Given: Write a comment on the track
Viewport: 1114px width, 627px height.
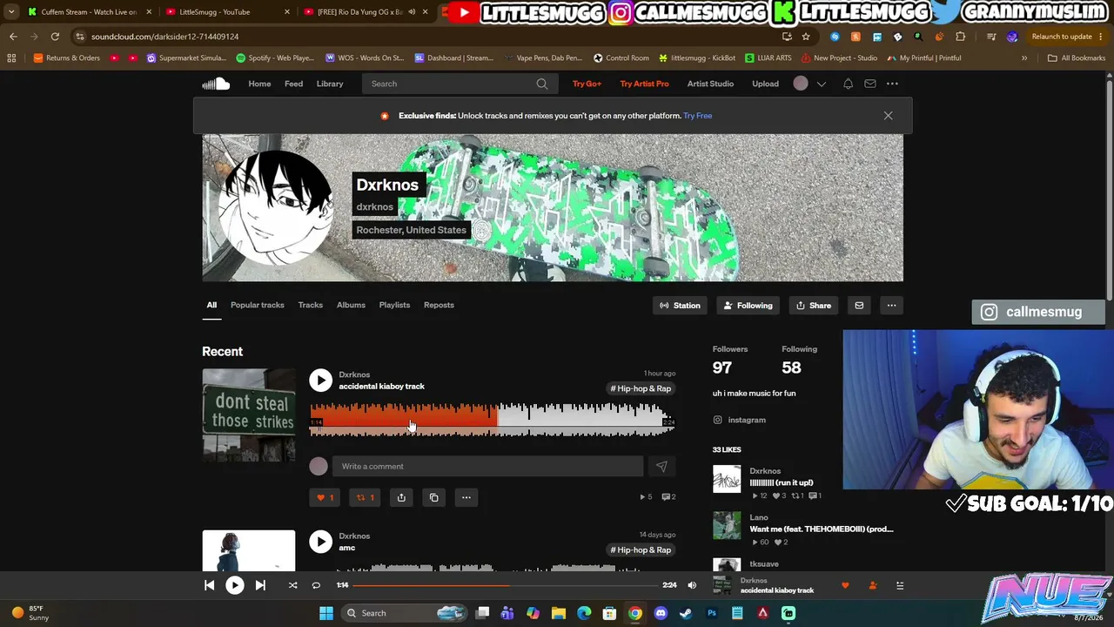Looking at the screenshot, I should [x=487, y=467].
